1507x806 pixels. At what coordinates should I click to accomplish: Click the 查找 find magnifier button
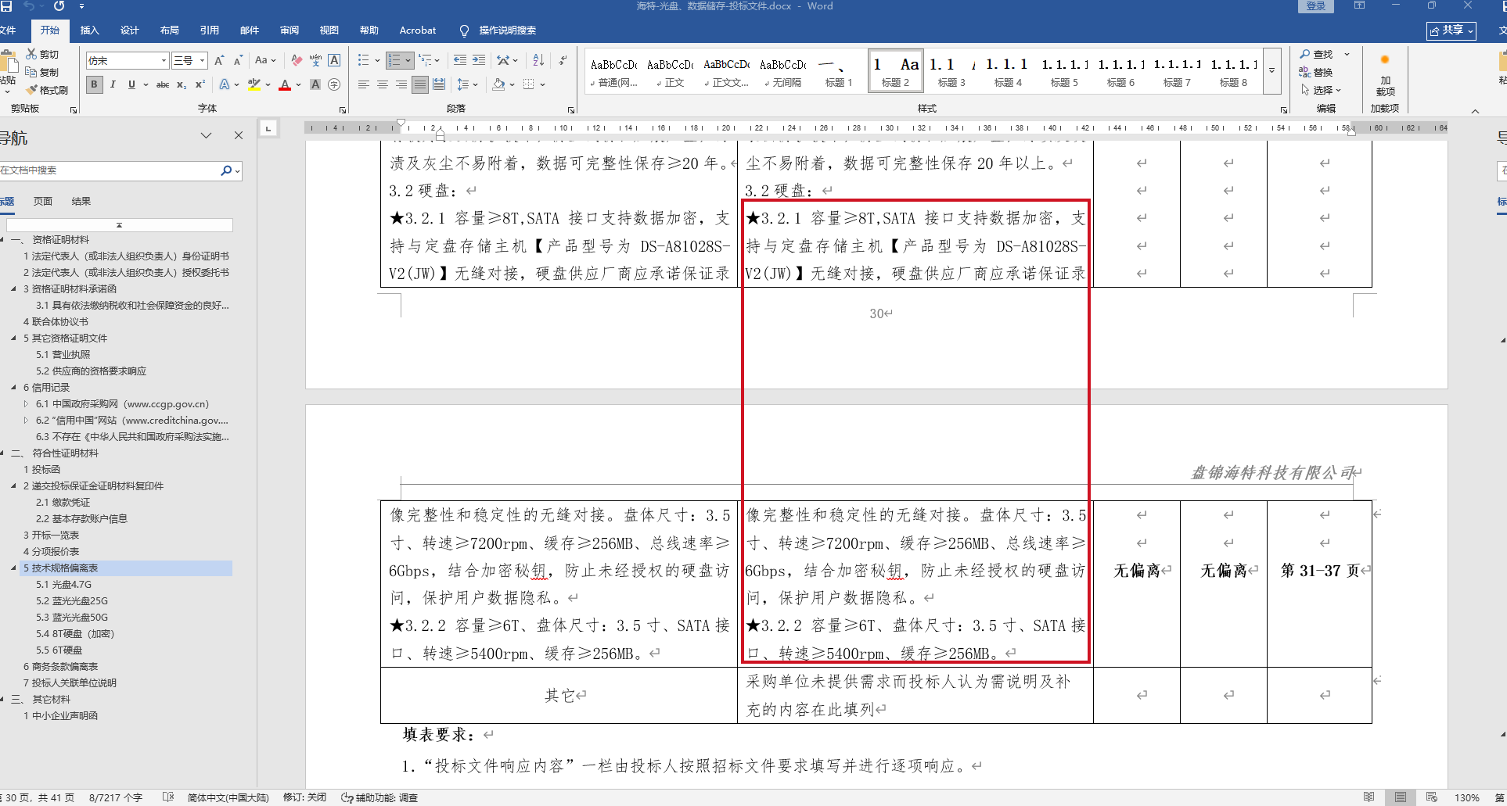tap(1318, 54)
